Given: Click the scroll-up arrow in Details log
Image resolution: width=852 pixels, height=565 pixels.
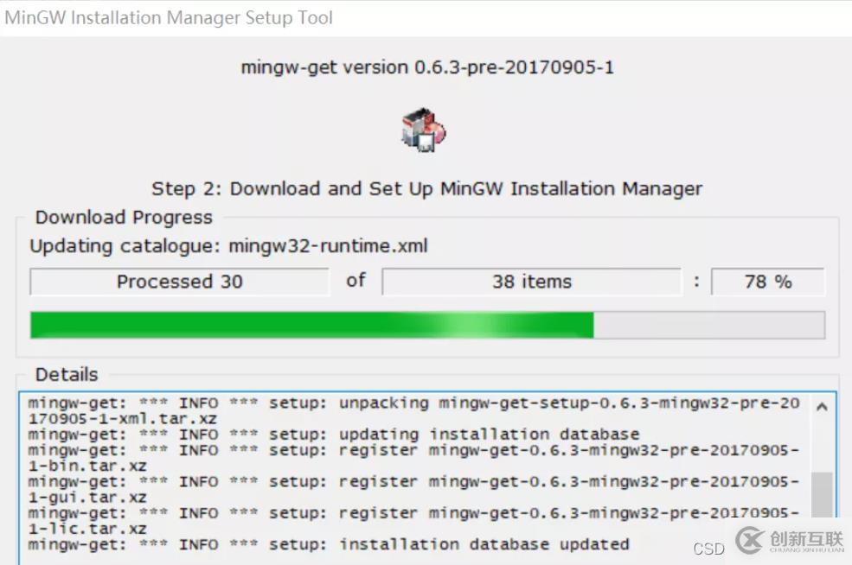Looking at the screenshot, I should click(x=822, y=407).
